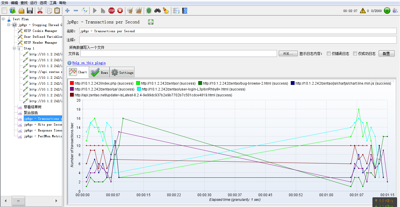400x207 pixels.
Task: Enable the 仅成功日志 checkbox
Action: [355, 54]
